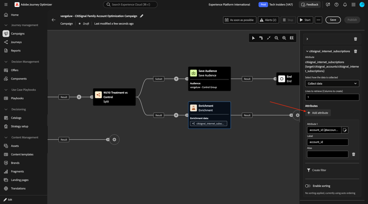Viewport: 368px width, 204px height.
Task: Open expression editor for Attribute 1
Action: pyautogui.click(x=345, y=130)
